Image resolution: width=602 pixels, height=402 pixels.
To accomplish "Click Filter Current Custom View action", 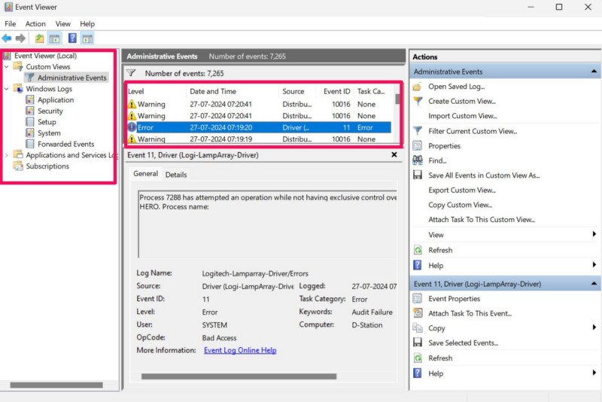I will pyautogui.click(x=473, y=131).
